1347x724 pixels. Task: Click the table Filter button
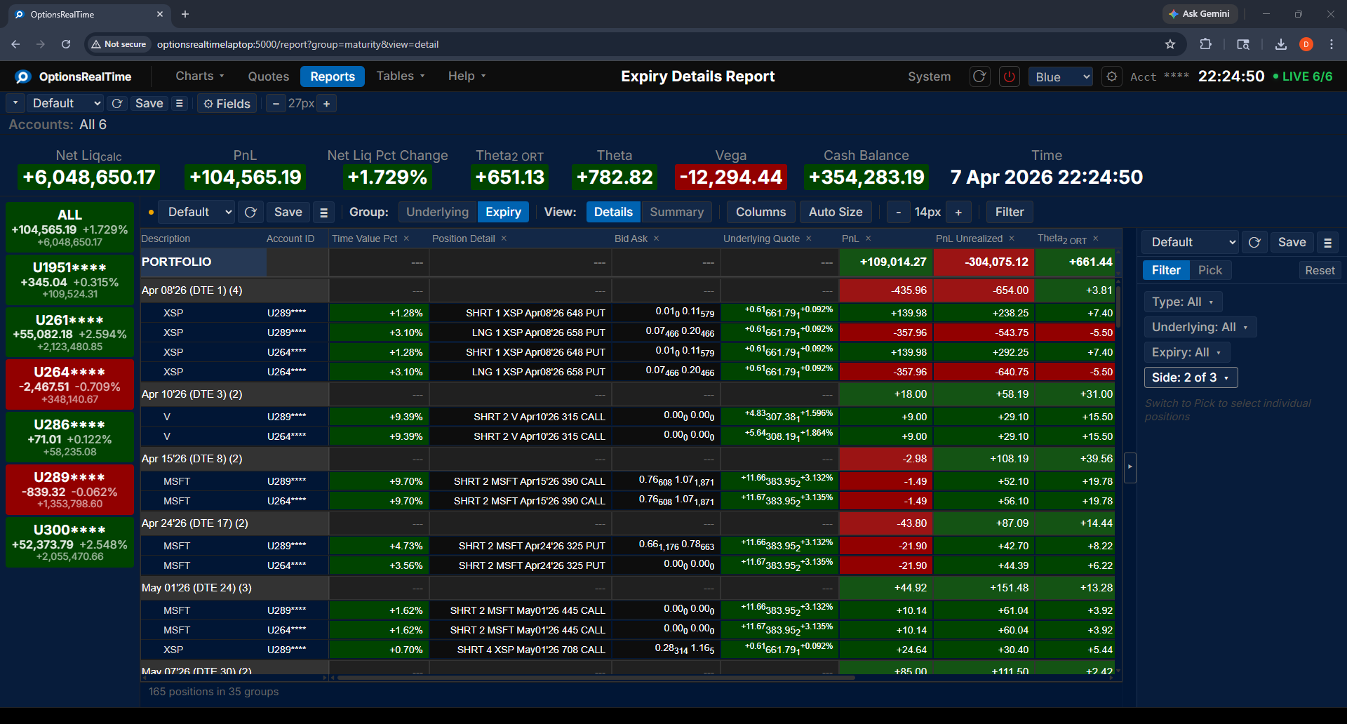click(1010, 212)
